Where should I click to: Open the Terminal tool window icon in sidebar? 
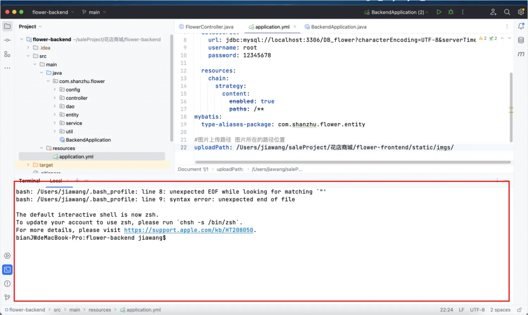(7, 270)
